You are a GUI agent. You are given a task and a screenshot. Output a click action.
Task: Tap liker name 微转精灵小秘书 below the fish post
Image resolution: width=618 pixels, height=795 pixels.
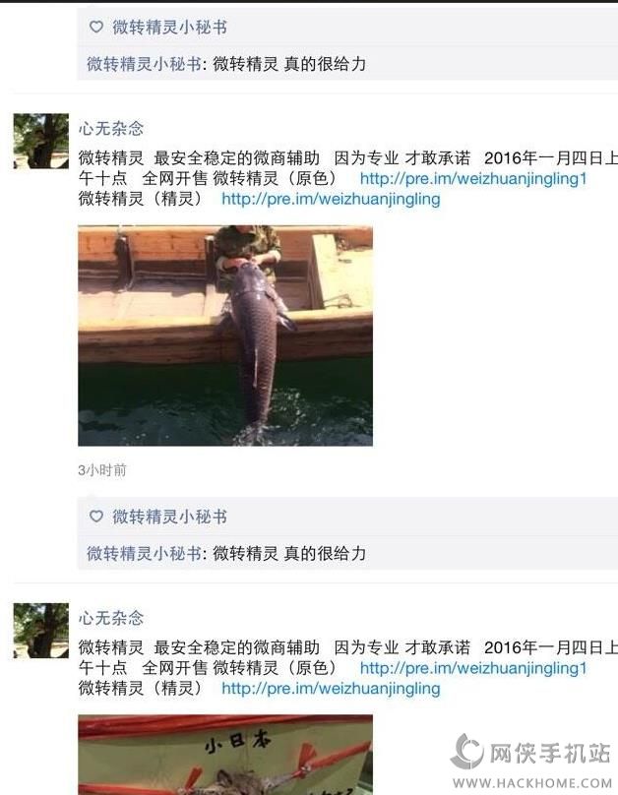pyautogui.click(x=169, y=517)
